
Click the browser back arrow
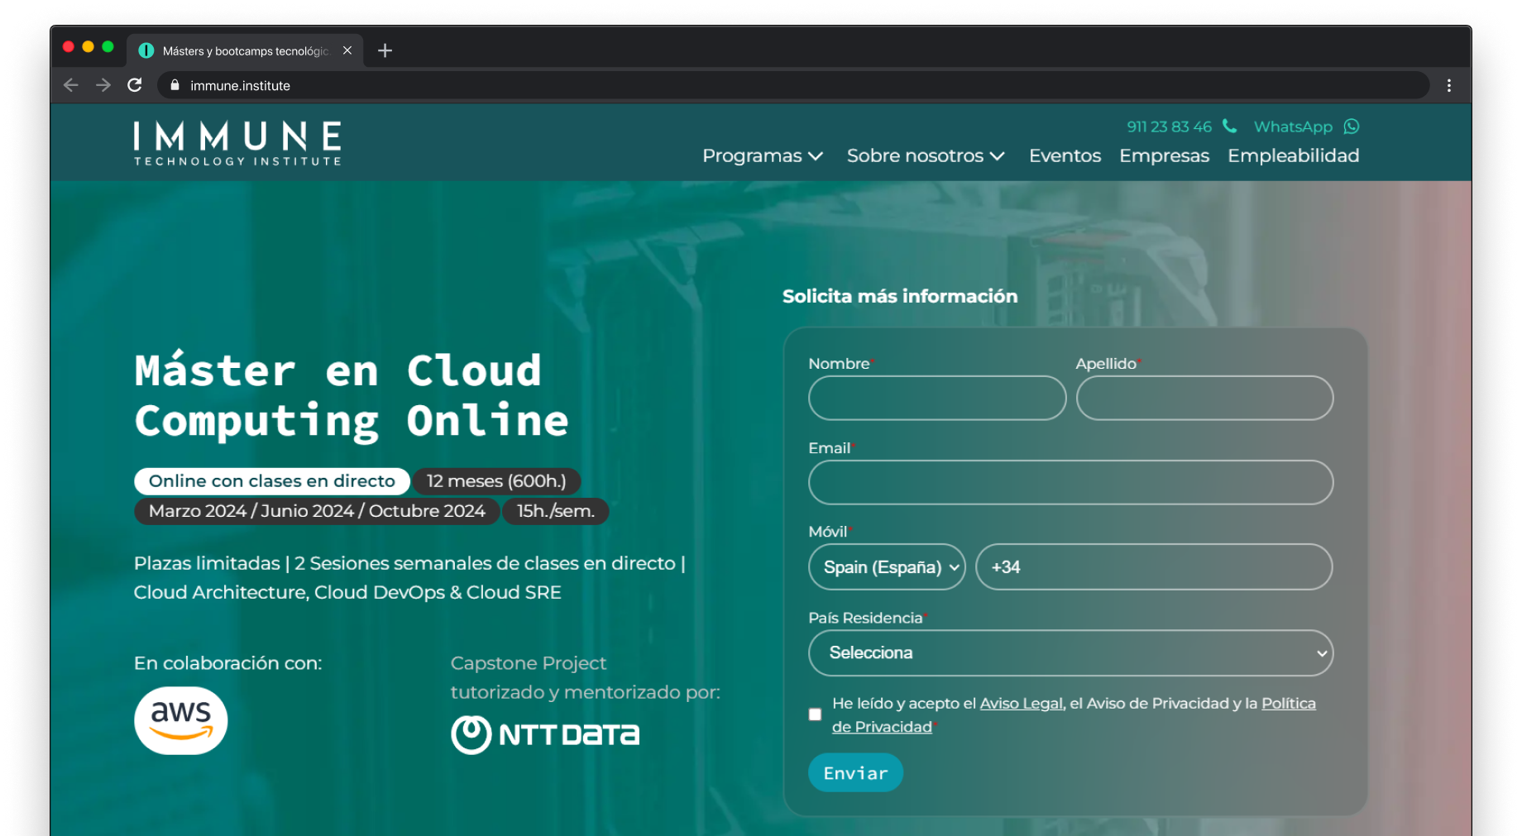(71, 85)
